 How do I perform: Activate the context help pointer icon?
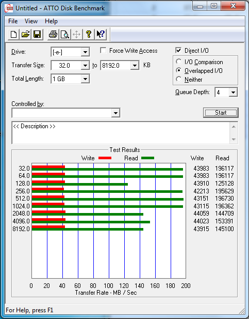click(101, 34)
